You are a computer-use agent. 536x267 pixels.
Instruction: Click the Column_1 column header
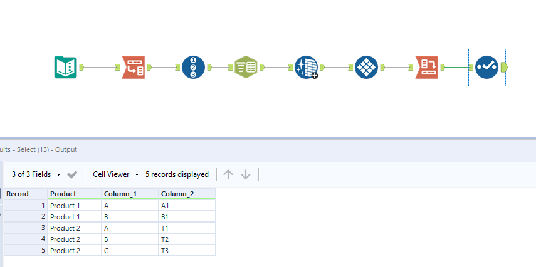click(129, 194)
